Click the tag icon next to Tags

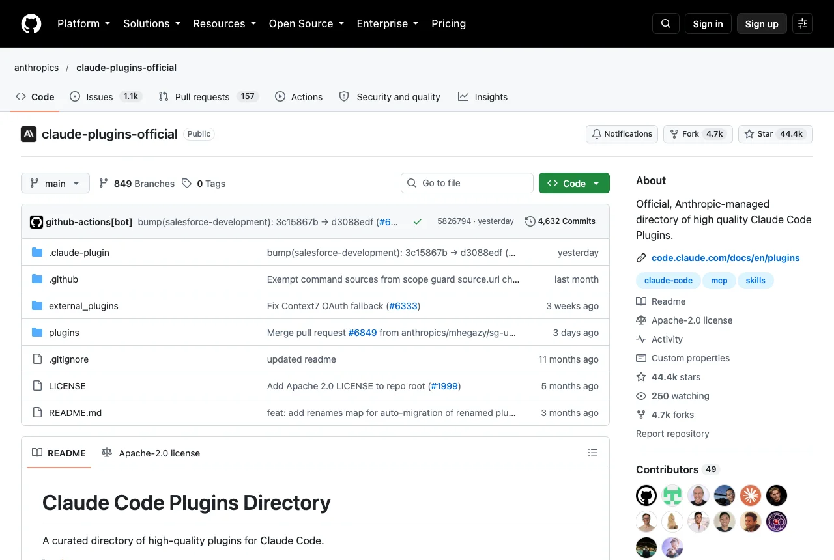coord(187,184)
